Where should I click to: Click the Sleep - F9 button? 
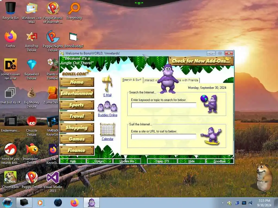pos(162,161)
